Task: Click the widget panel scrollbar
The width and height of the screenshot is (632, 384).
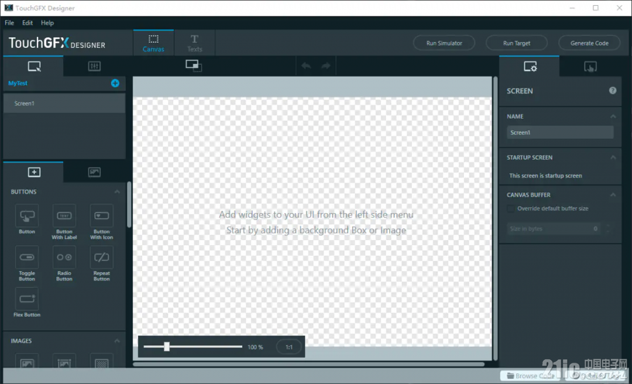Action: point(129,204)
